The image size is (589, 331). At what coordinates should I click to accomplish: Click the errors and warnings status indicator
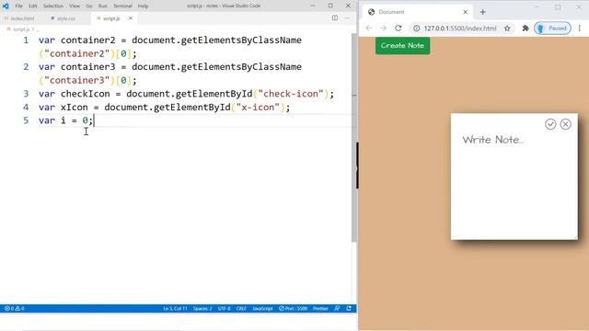[15, 309]
